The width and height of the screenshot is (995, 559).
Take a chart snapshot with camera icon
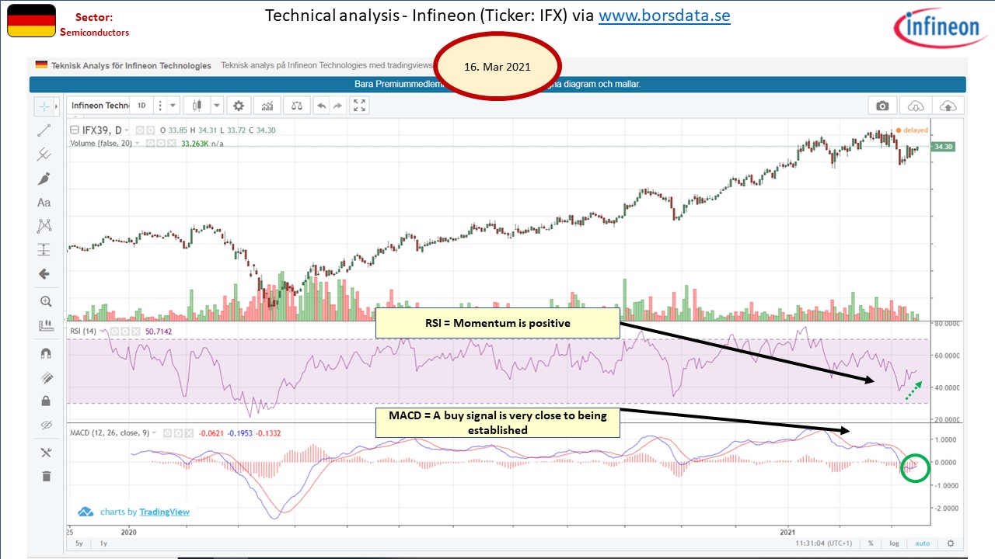pos(882,106)
